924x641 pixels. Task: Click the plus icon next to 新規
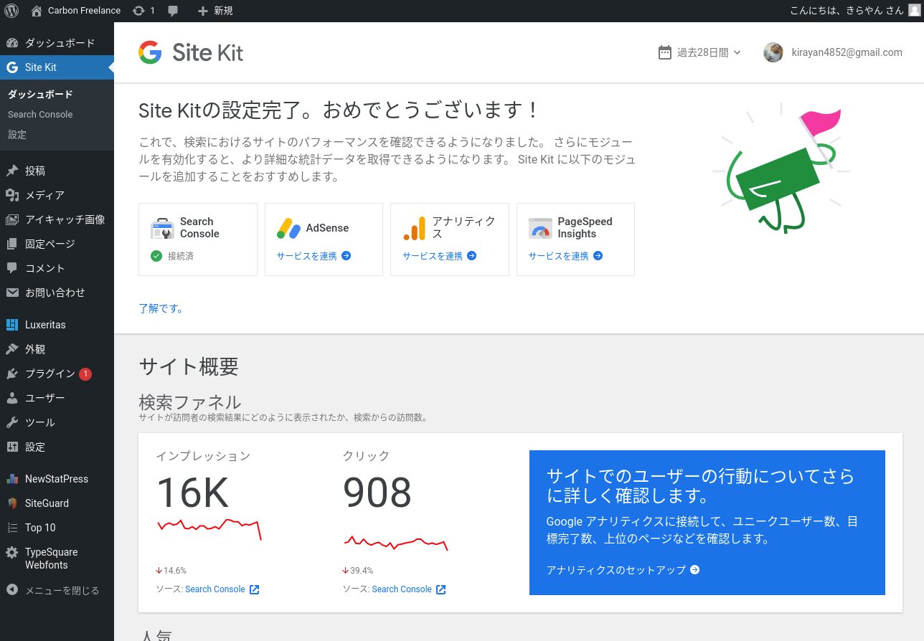coord(203,11)
